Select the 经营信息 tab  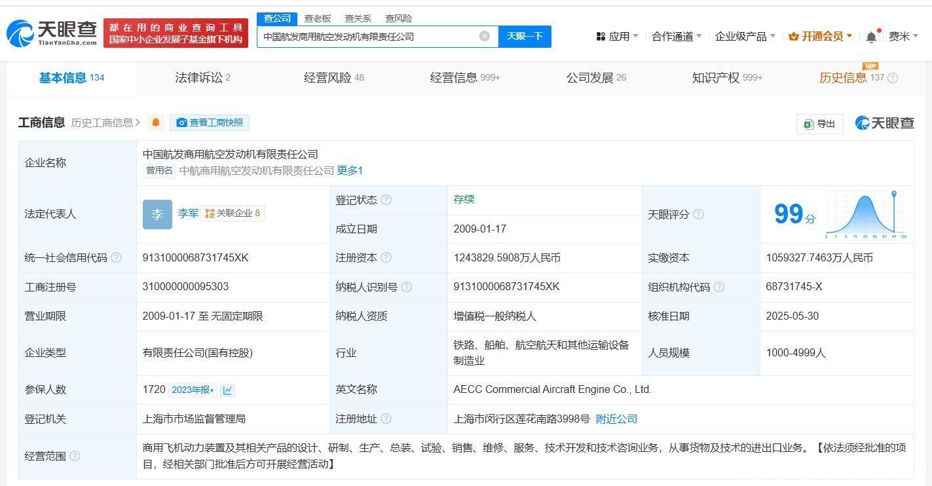pyautogui.click(x=465, y=78)
